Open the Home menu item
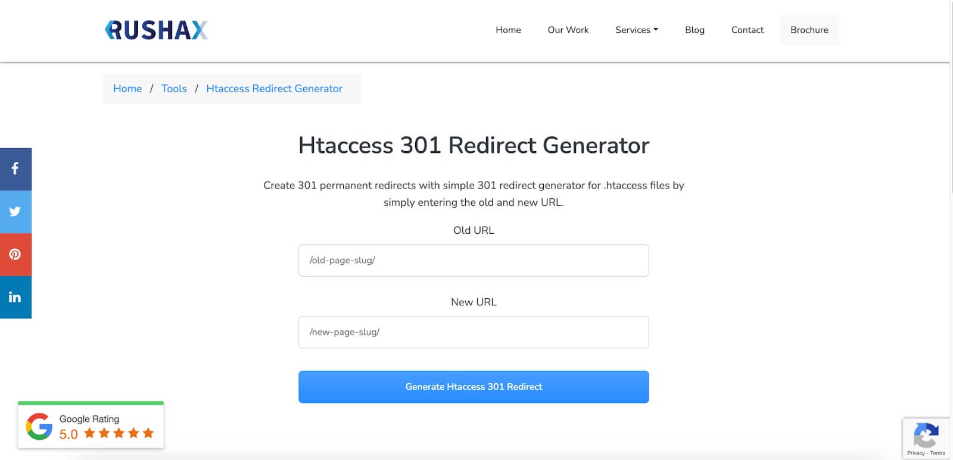Viewport: 953px width, 460px height. click(x=508, y=30)
